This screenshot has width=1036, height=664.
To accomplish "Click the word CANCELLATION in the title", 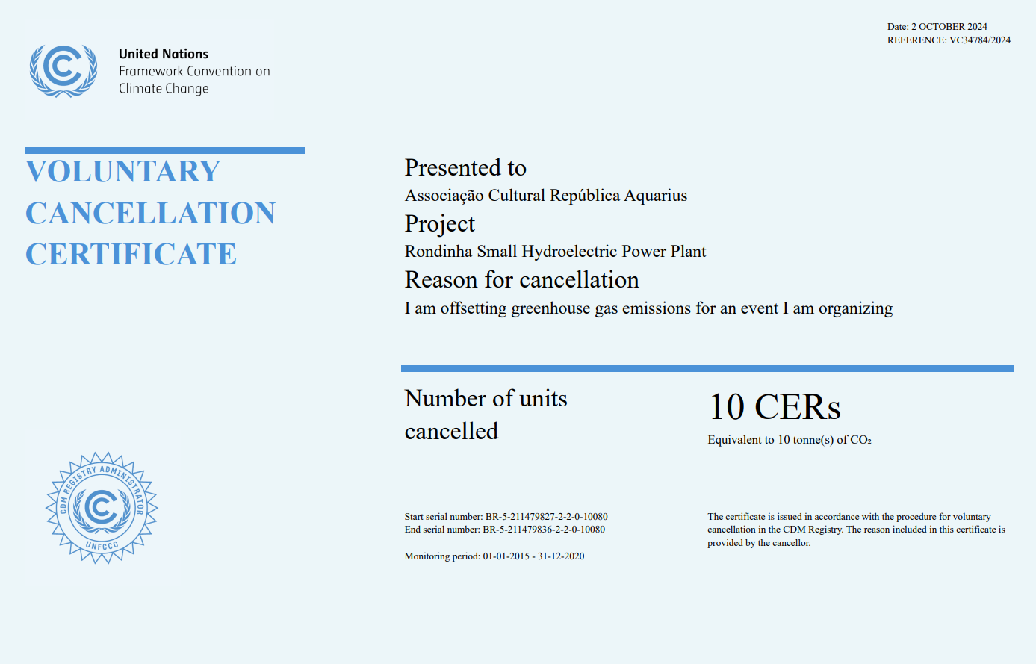I will tap(151, 214).
